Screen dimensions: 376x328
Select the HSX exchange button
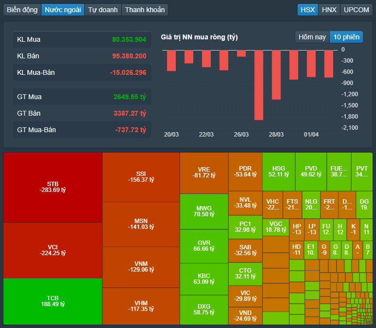click(x=308, y=10)
